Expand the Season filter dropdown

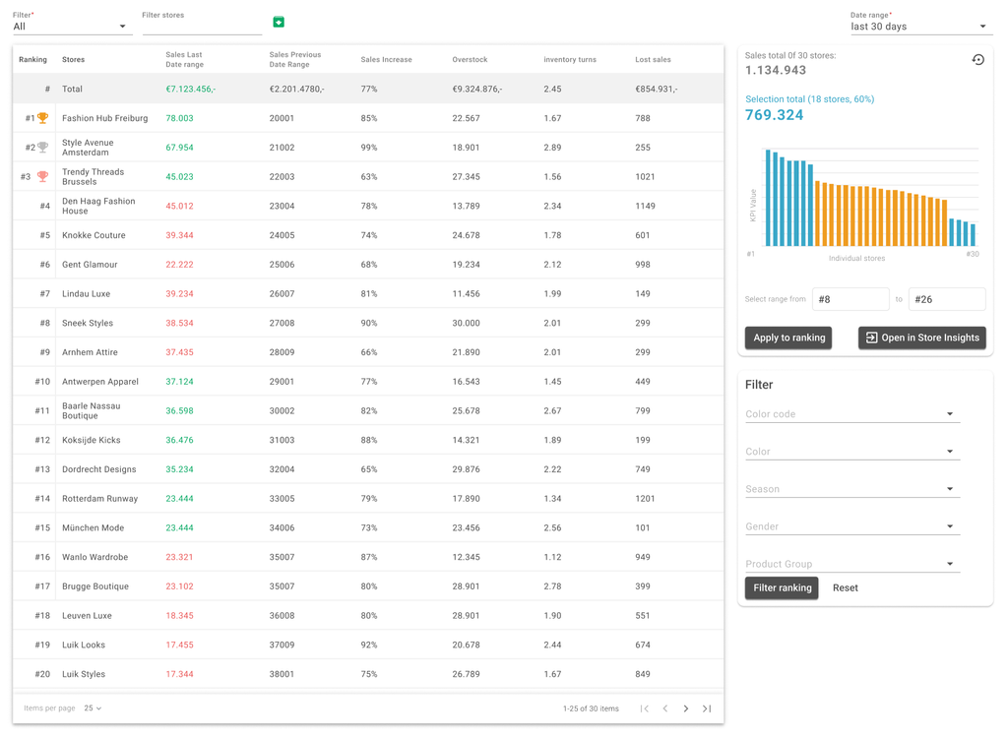pos(851,489)
